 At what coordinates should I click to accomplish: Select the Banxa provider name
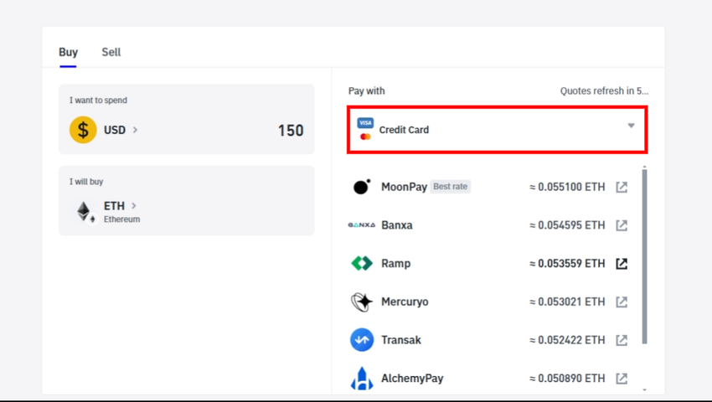397,225
